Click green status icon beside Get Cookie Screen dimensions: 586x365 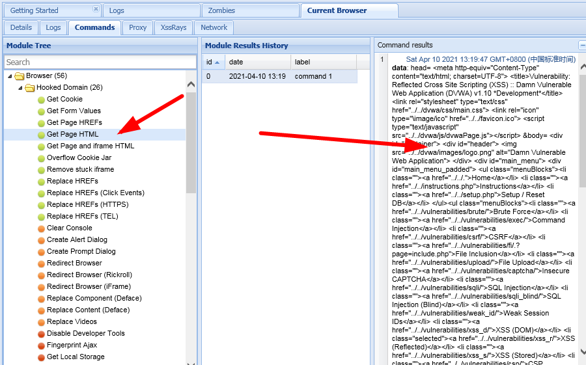click(x=41, y=100)
